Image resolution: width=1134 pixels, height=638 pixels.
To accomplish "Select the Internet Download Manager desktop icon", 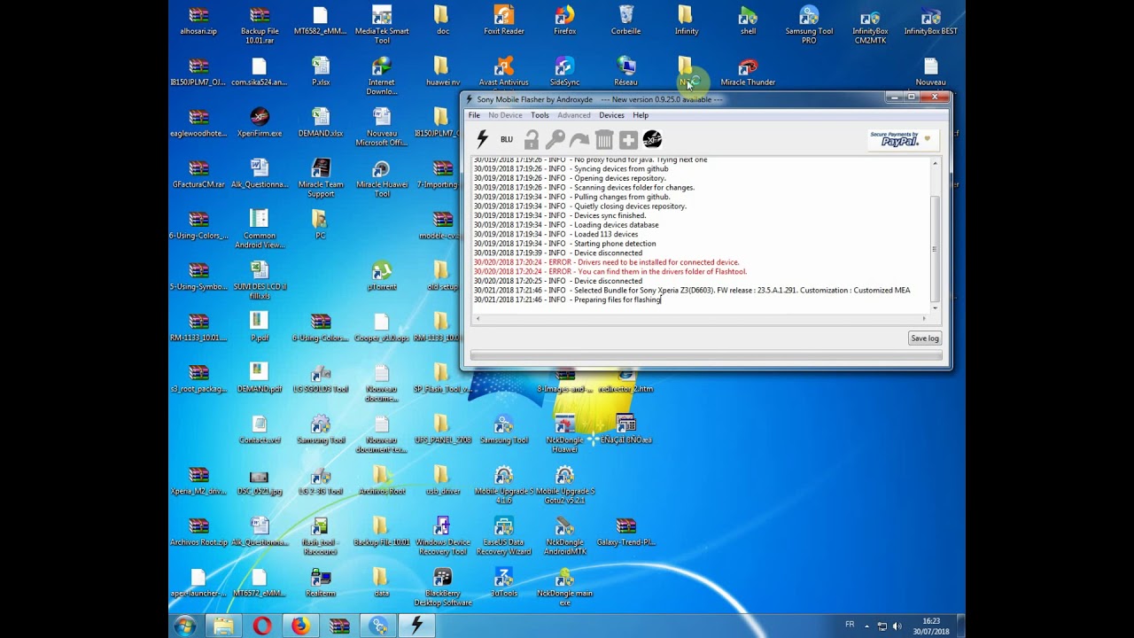I will pyautogui.click(x=382, y=76).
